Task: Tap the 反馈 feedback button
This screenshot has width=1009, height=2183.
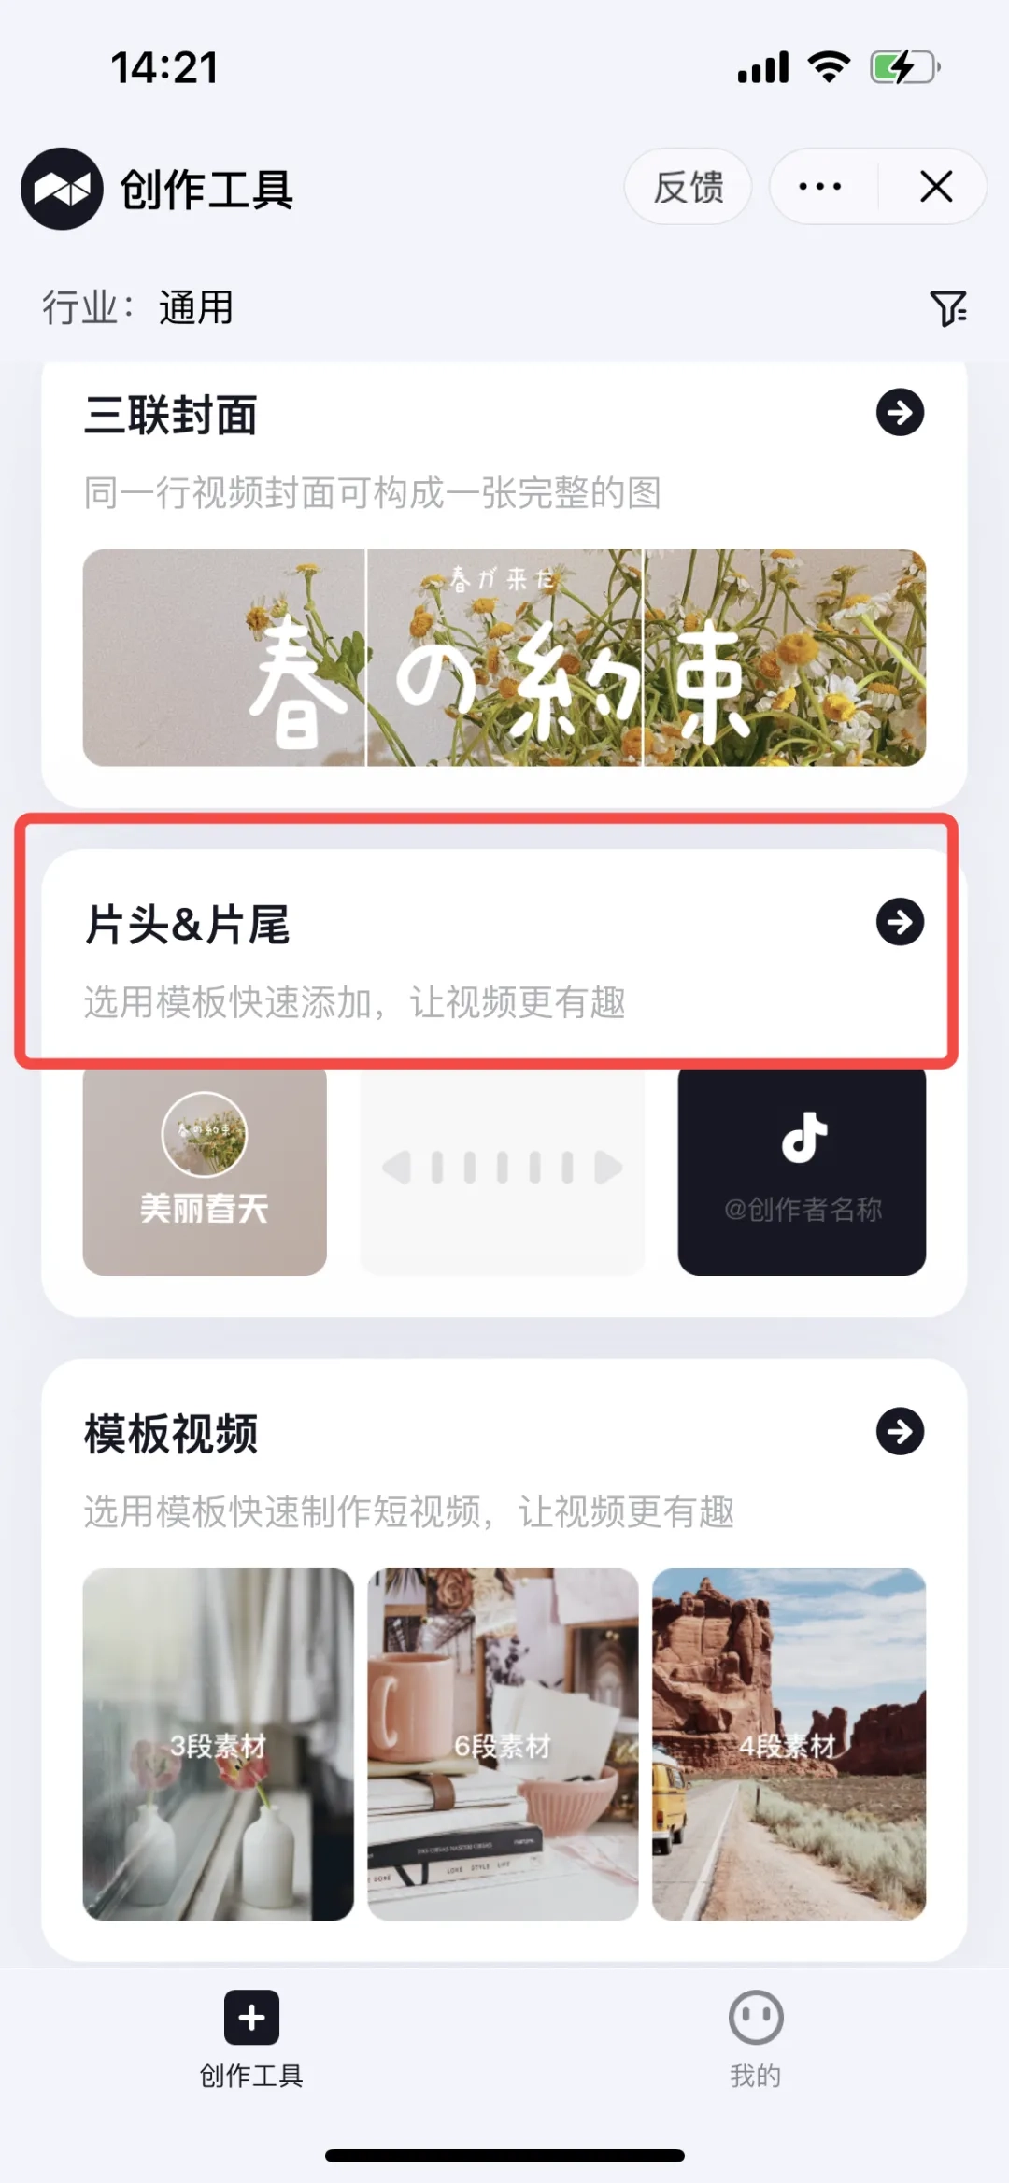Action: 689,187
